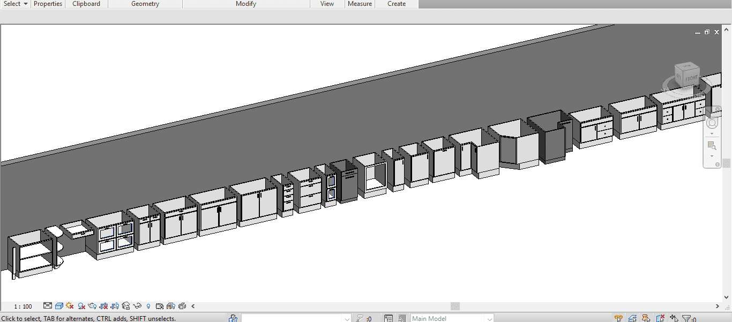Click the Measure panel label

tap(360, 4)
